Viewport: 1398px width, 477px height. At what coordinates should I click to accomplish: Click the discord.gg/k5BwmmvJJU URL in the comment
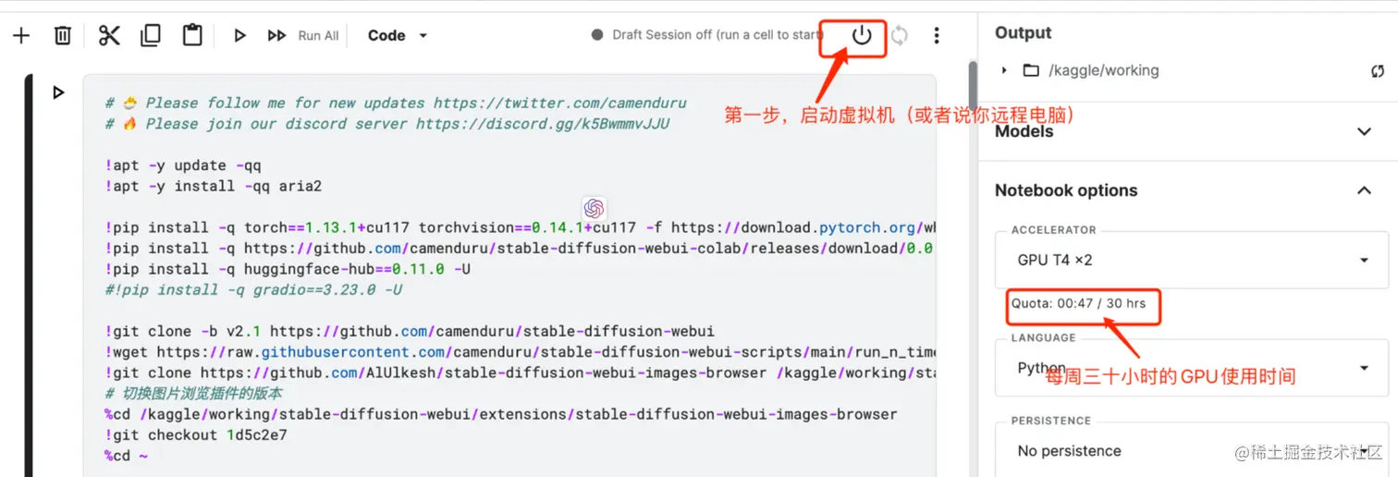coord(543,124)
